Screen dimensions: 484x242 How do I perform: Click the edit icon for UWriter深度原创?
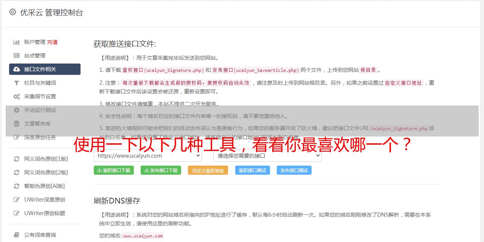[x=17, y=200]
